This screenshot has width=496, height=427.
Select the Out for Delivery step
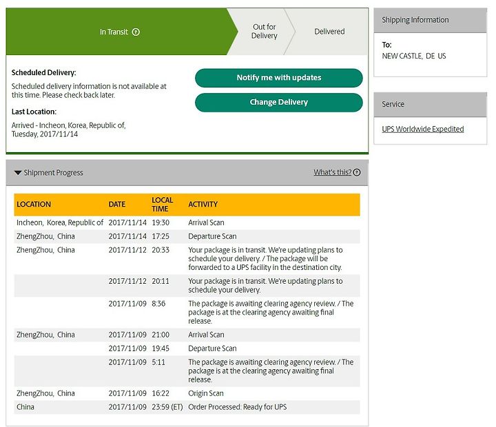point(264,31)
